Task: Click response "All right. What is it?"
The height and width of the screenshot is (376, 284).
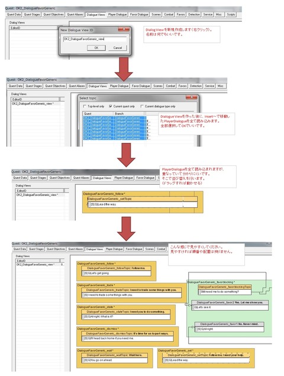Action: (126, 316)
